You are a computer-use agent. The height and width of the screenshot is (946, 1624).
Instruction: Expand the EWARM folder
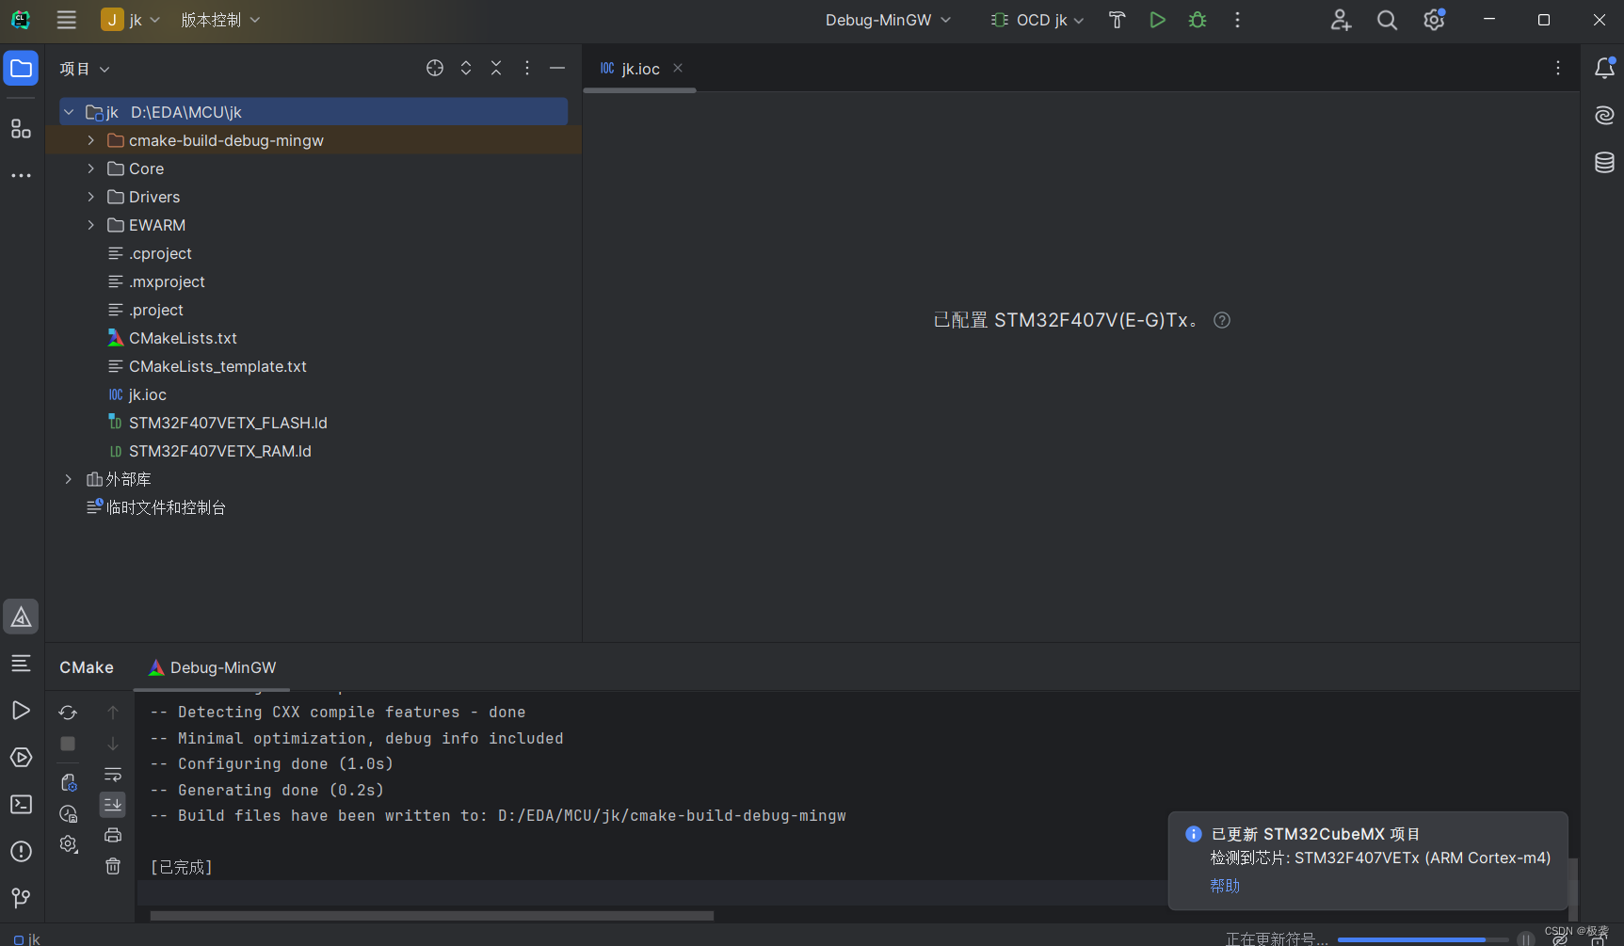[x=90, y=225]
